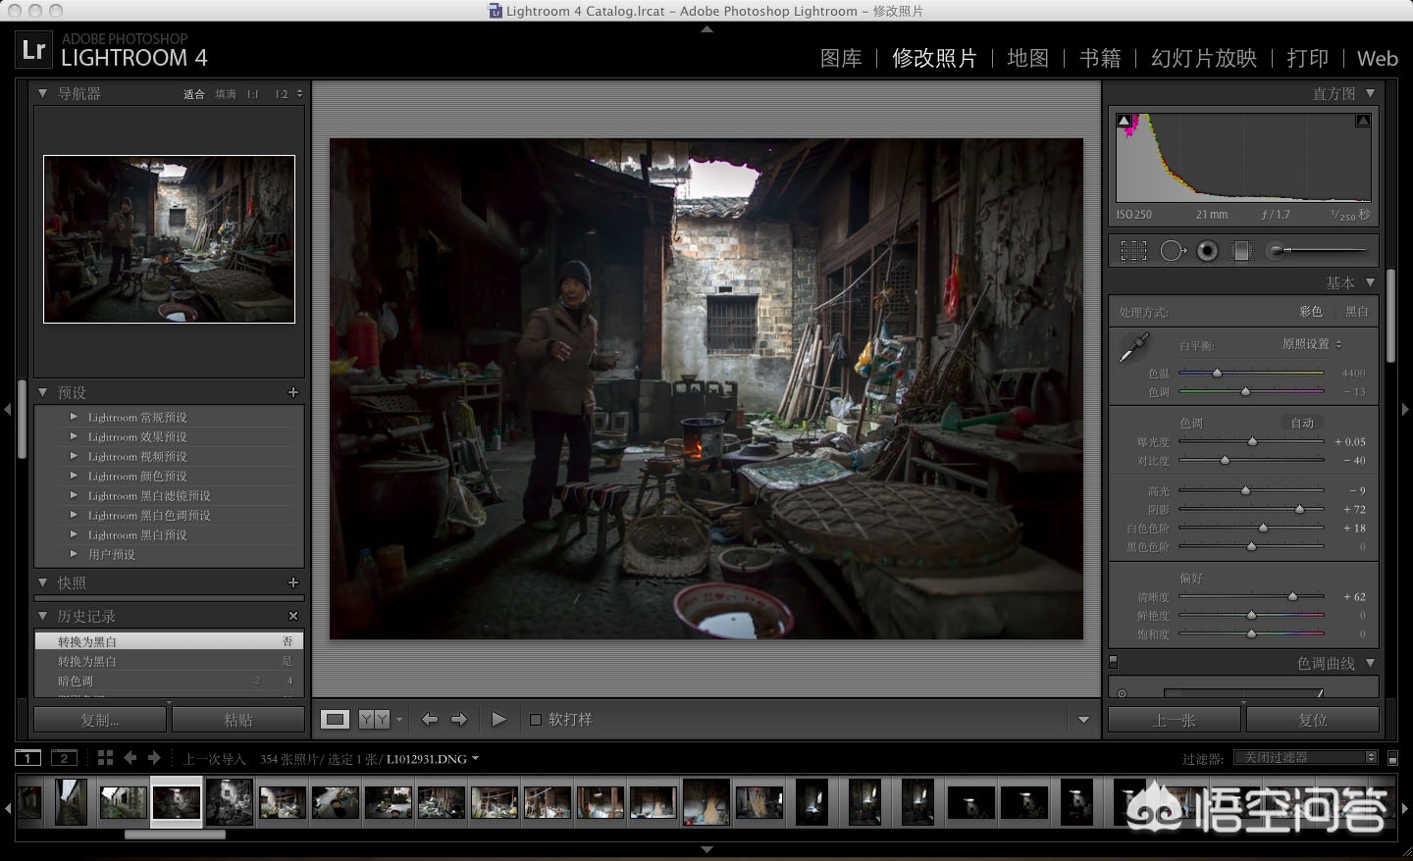
Task: Select the highlighted filmstrip thumbnail
Action: click(x=177, y=801)
